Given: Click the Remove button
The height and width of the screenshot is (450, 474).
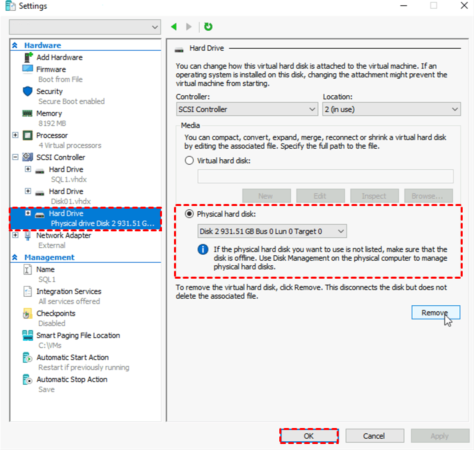Looking at the screenshot, I should pos(435,313).
